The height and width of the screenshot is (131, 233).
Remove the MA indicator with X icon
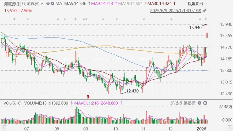click(52, 4)
